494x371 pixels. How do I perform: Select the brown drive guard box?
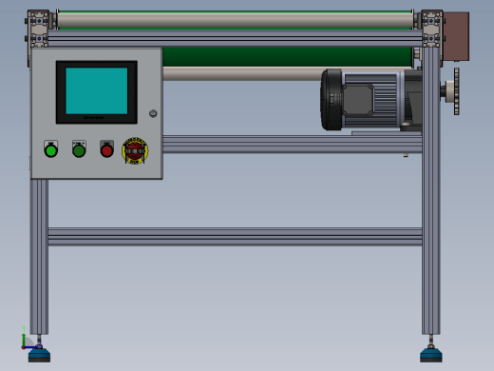456,36
